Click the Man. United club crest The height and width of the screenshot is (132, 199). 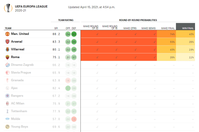coord(7,34)
